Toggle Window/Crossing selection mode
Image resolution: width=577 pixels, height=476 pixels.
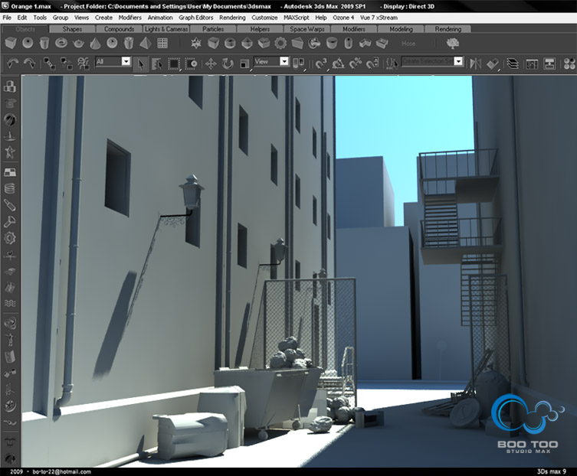191,64
